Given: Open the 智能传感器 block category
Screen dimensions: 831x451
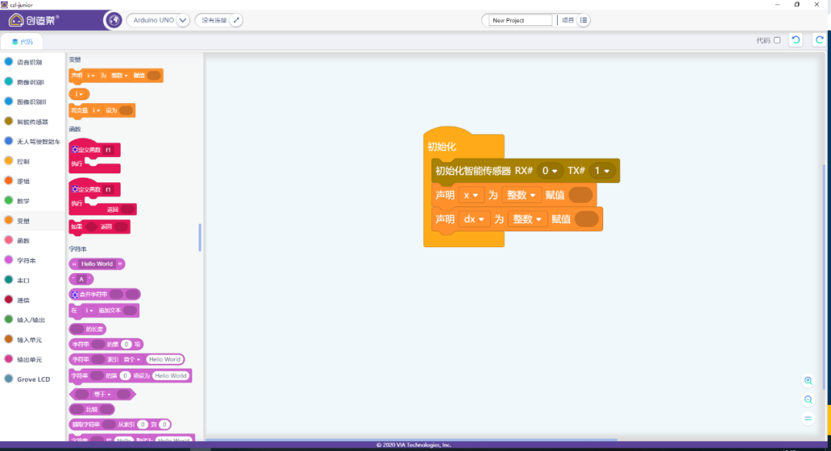Looking at the screenshot, I should [32, 122].
